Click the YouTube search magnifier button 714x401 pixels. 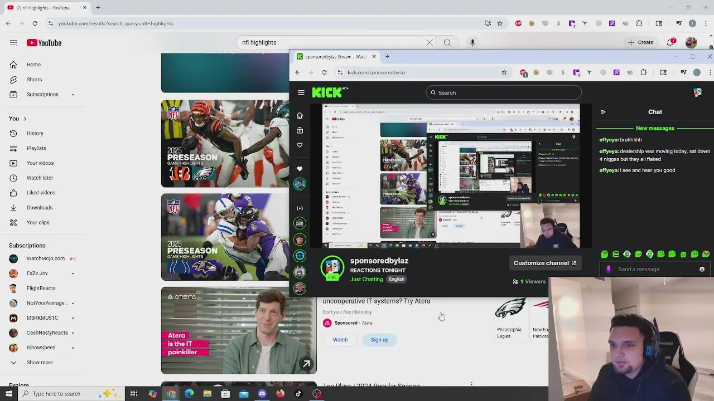[447, 42]
